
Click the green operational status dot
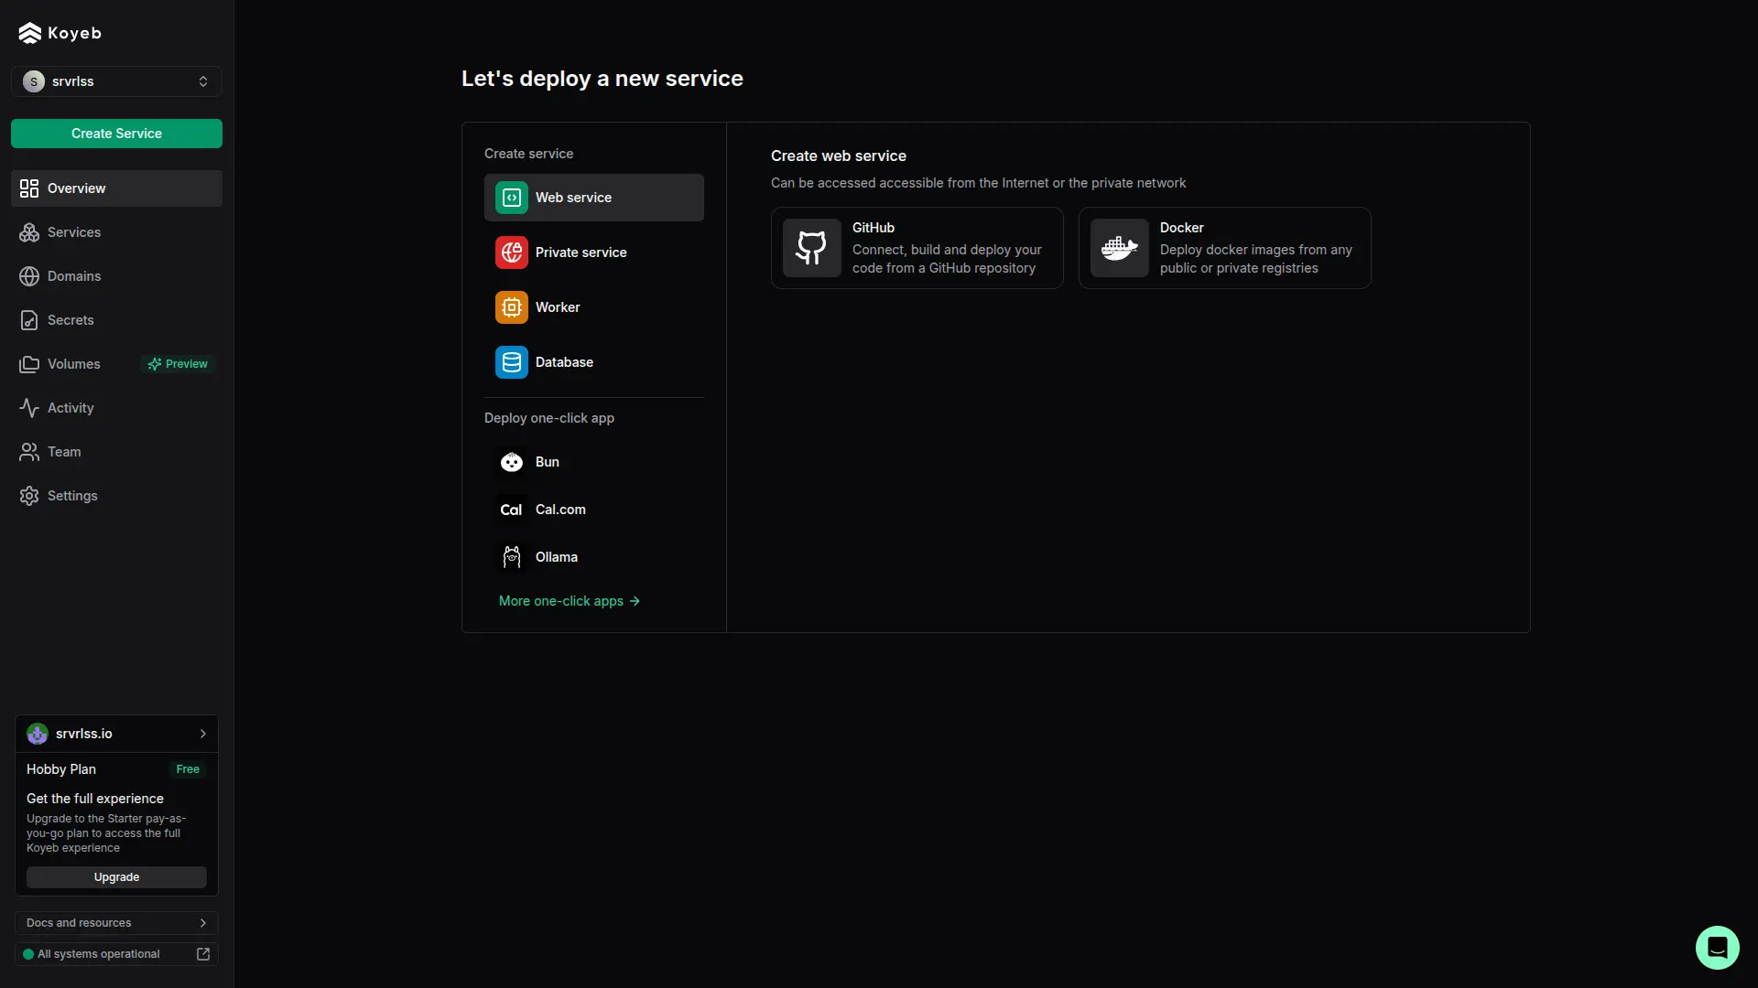click(28, 954)
